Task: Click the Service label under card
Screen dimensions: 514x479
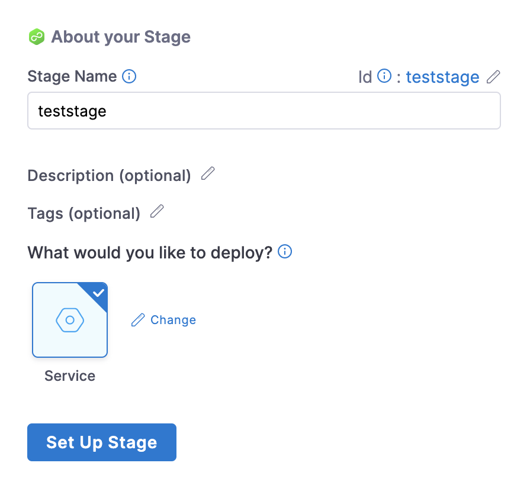Action: 70,376
